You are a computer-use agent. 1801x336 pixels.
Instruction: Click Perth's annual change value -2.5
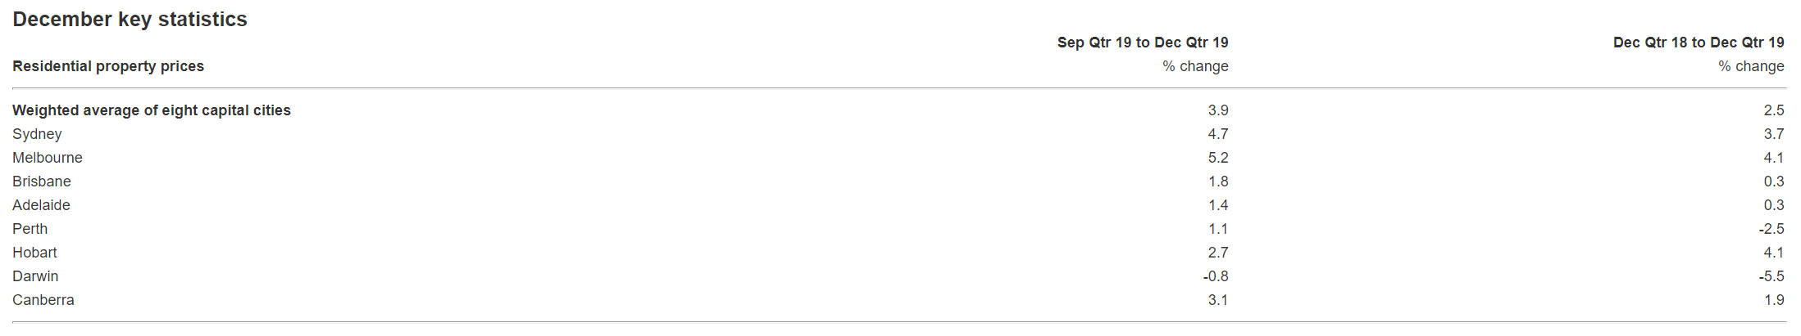1771,229
